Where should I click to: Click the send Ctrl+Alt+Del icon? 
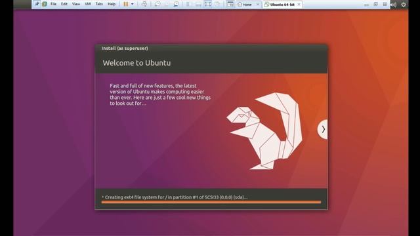click(x=144, y=4)
